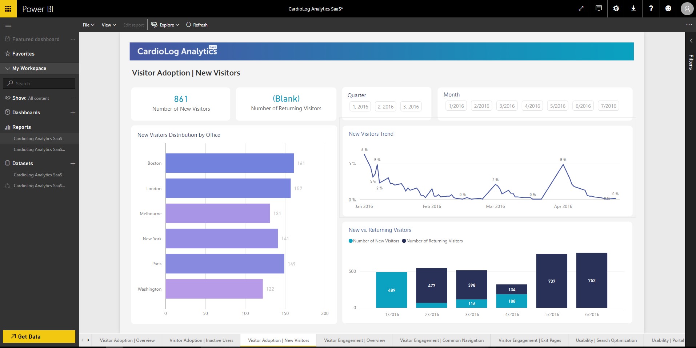
Task: Toggle the navigation hamburger menu
Action: pyautogui.click(x=8, y=26)
